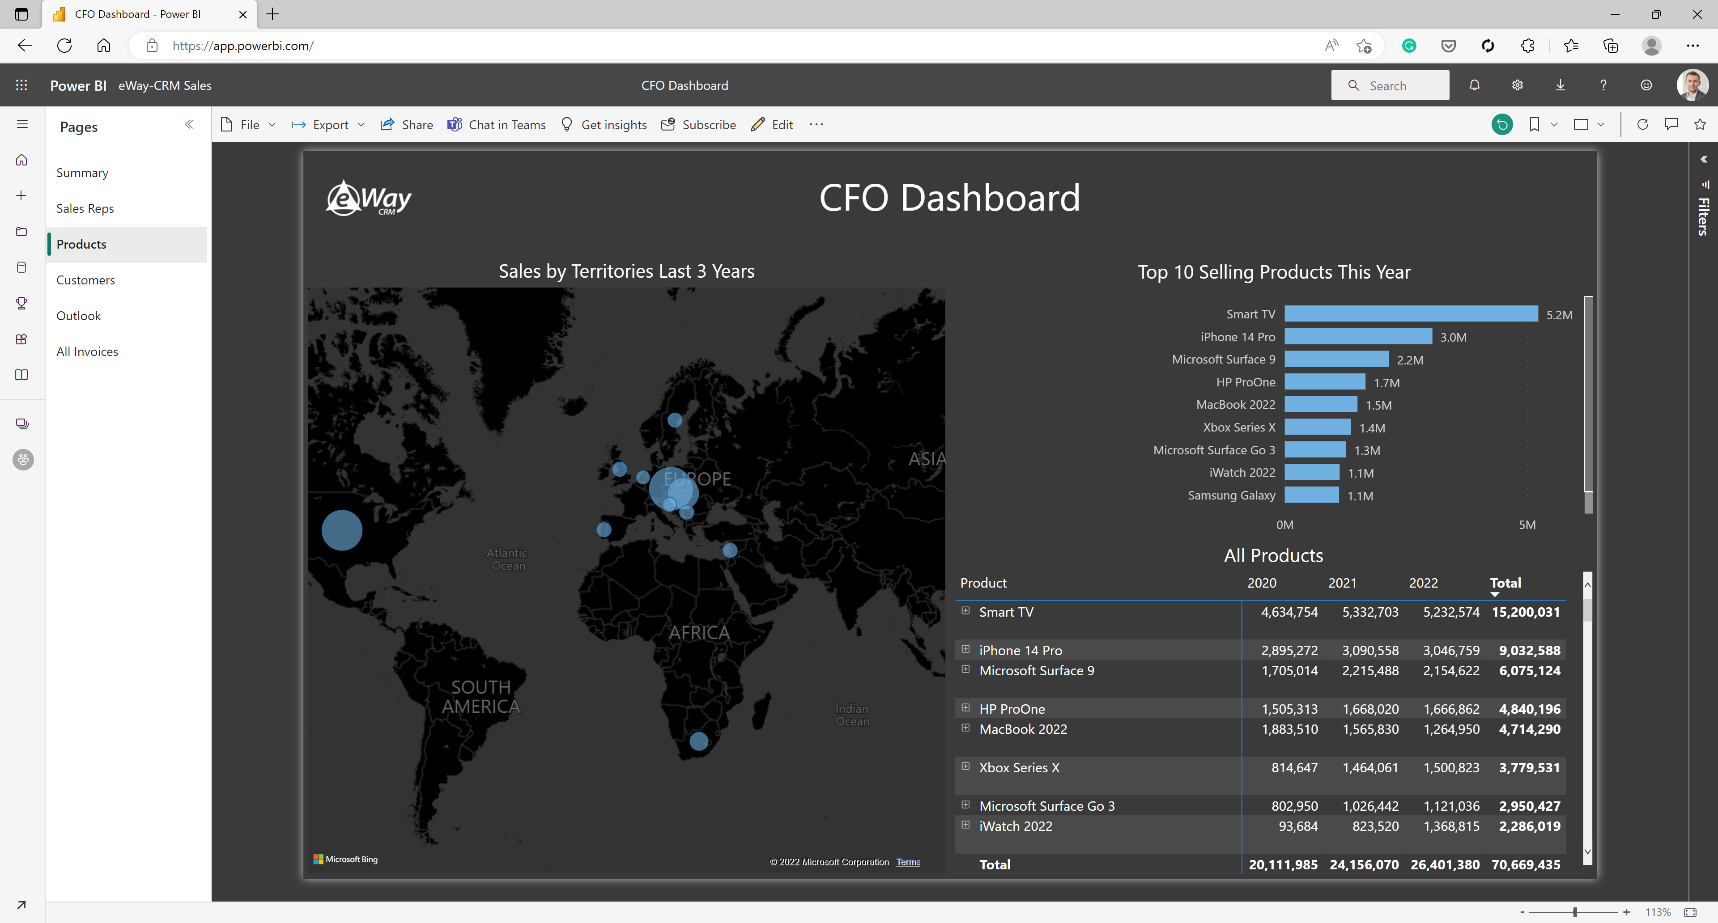Click the Search input field

(1390, 85)
